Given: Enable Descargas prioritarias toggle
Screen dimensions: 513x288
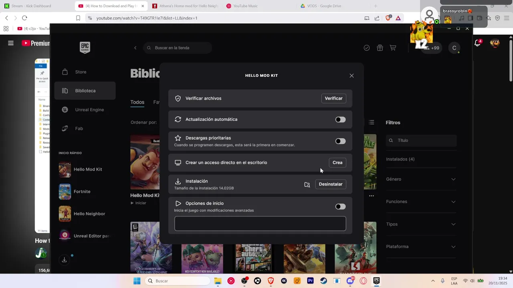Looking at the screenshot, I should coord(340,141).
